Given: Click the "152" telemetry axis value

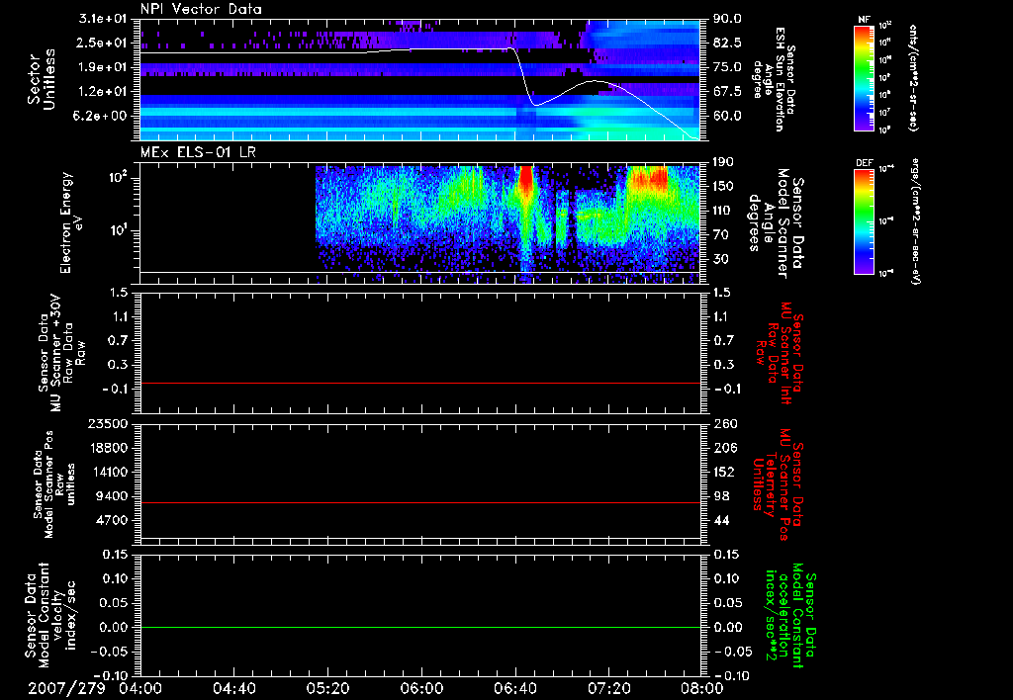Looking at the screenshot, I should click(x=723, y=472).
